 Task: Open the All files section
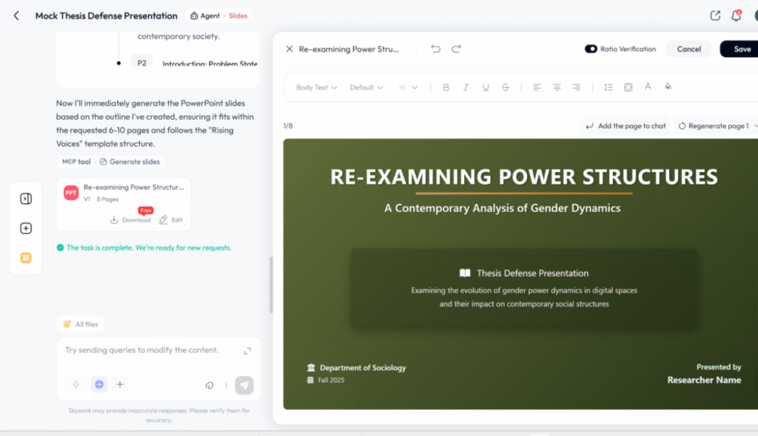pos(81,324)
